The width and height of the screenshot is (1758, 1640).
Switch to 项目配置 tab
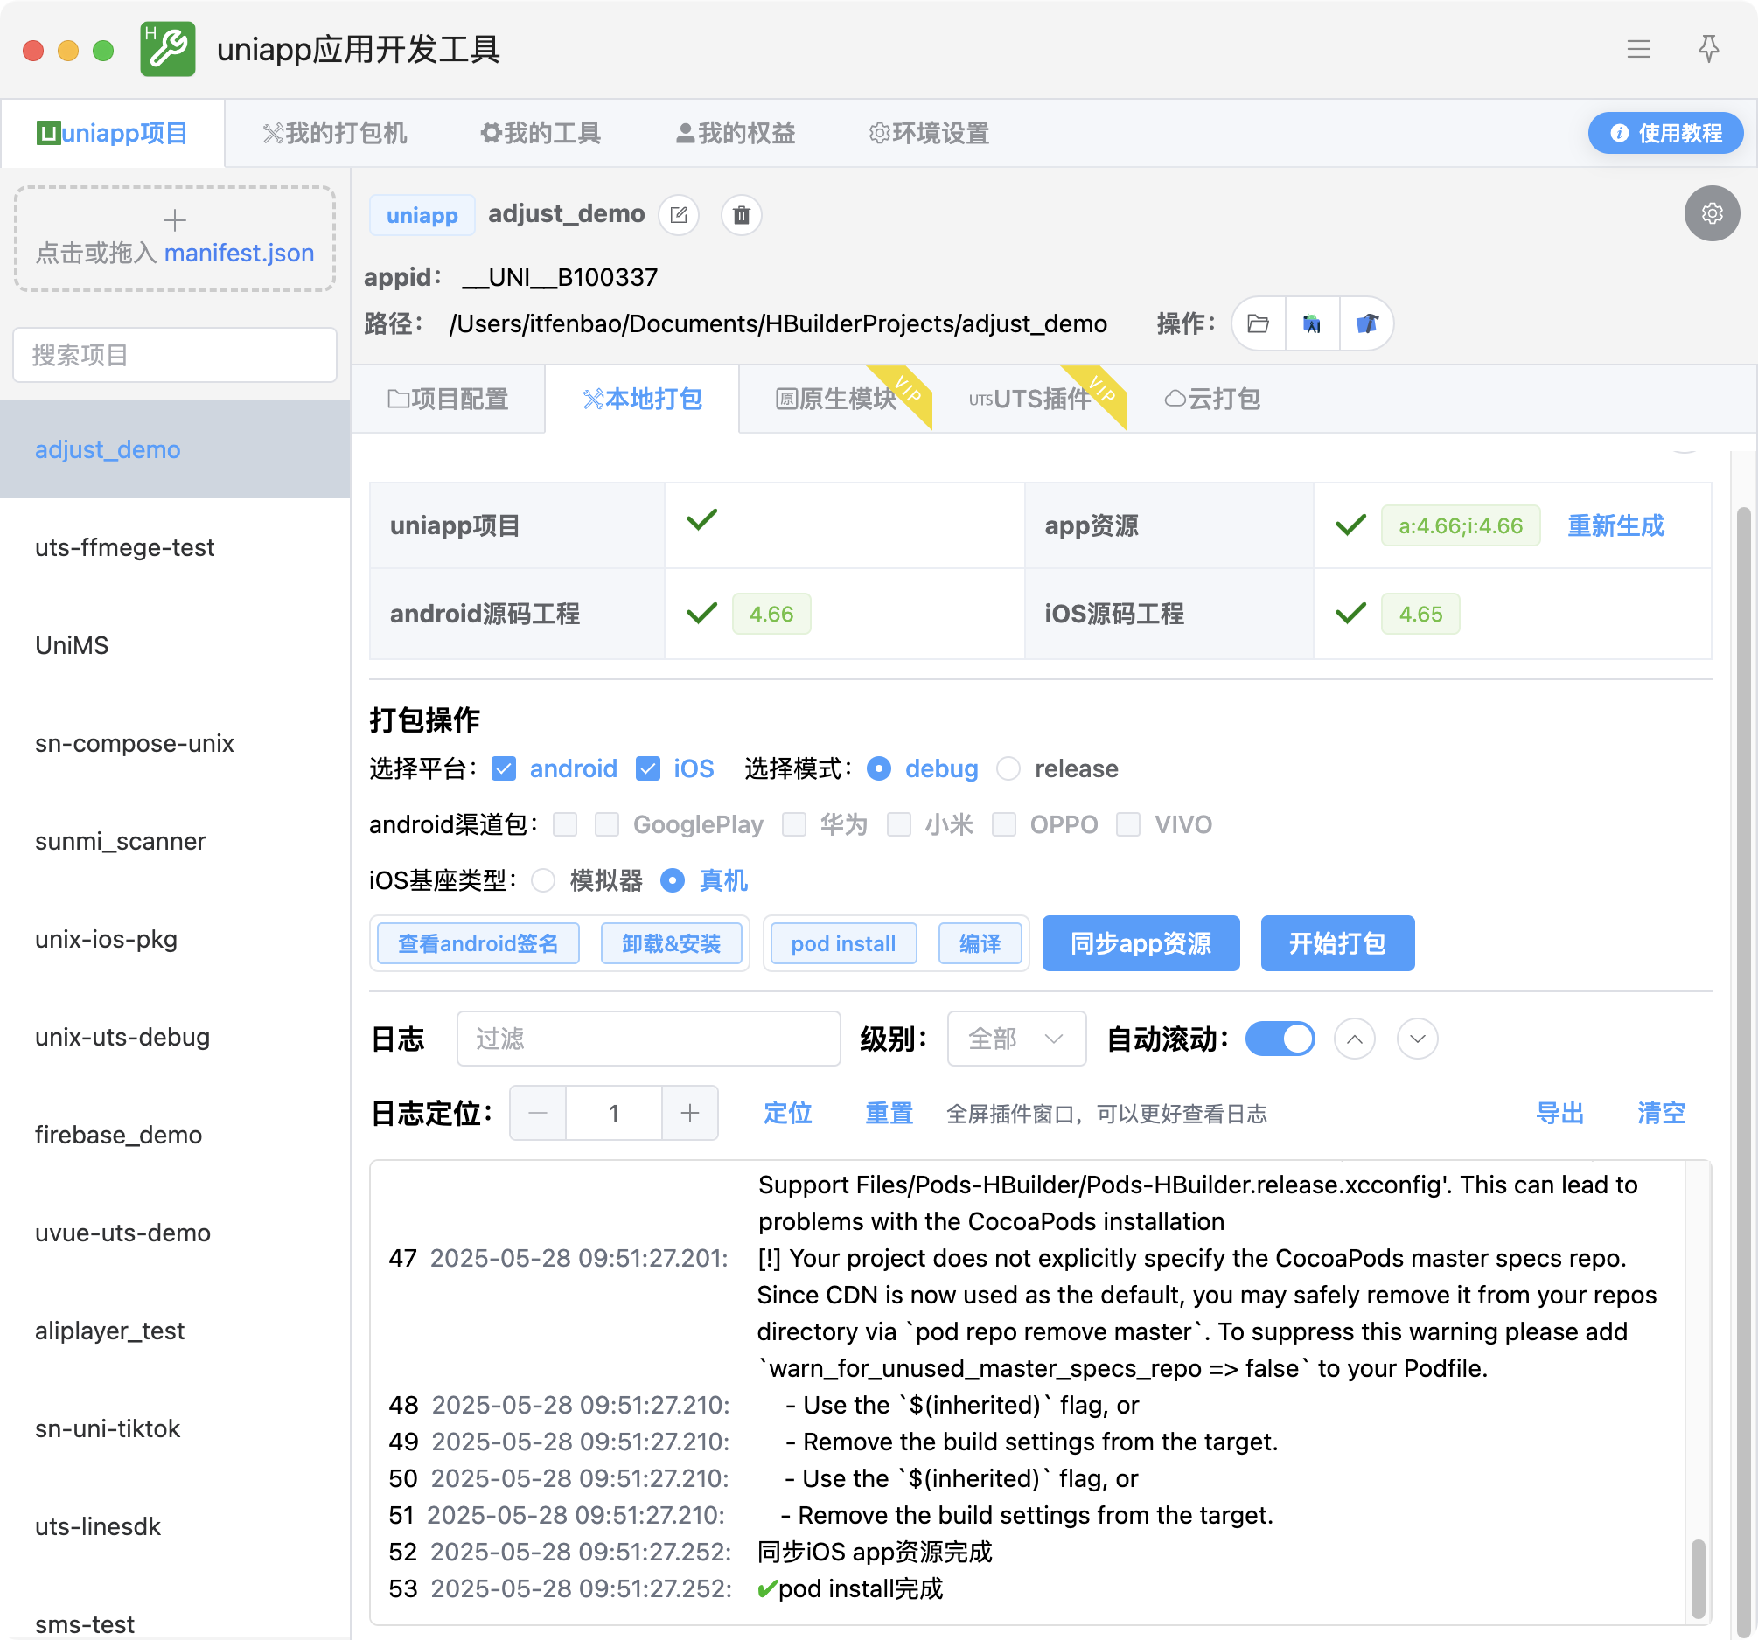click(448, 399)
